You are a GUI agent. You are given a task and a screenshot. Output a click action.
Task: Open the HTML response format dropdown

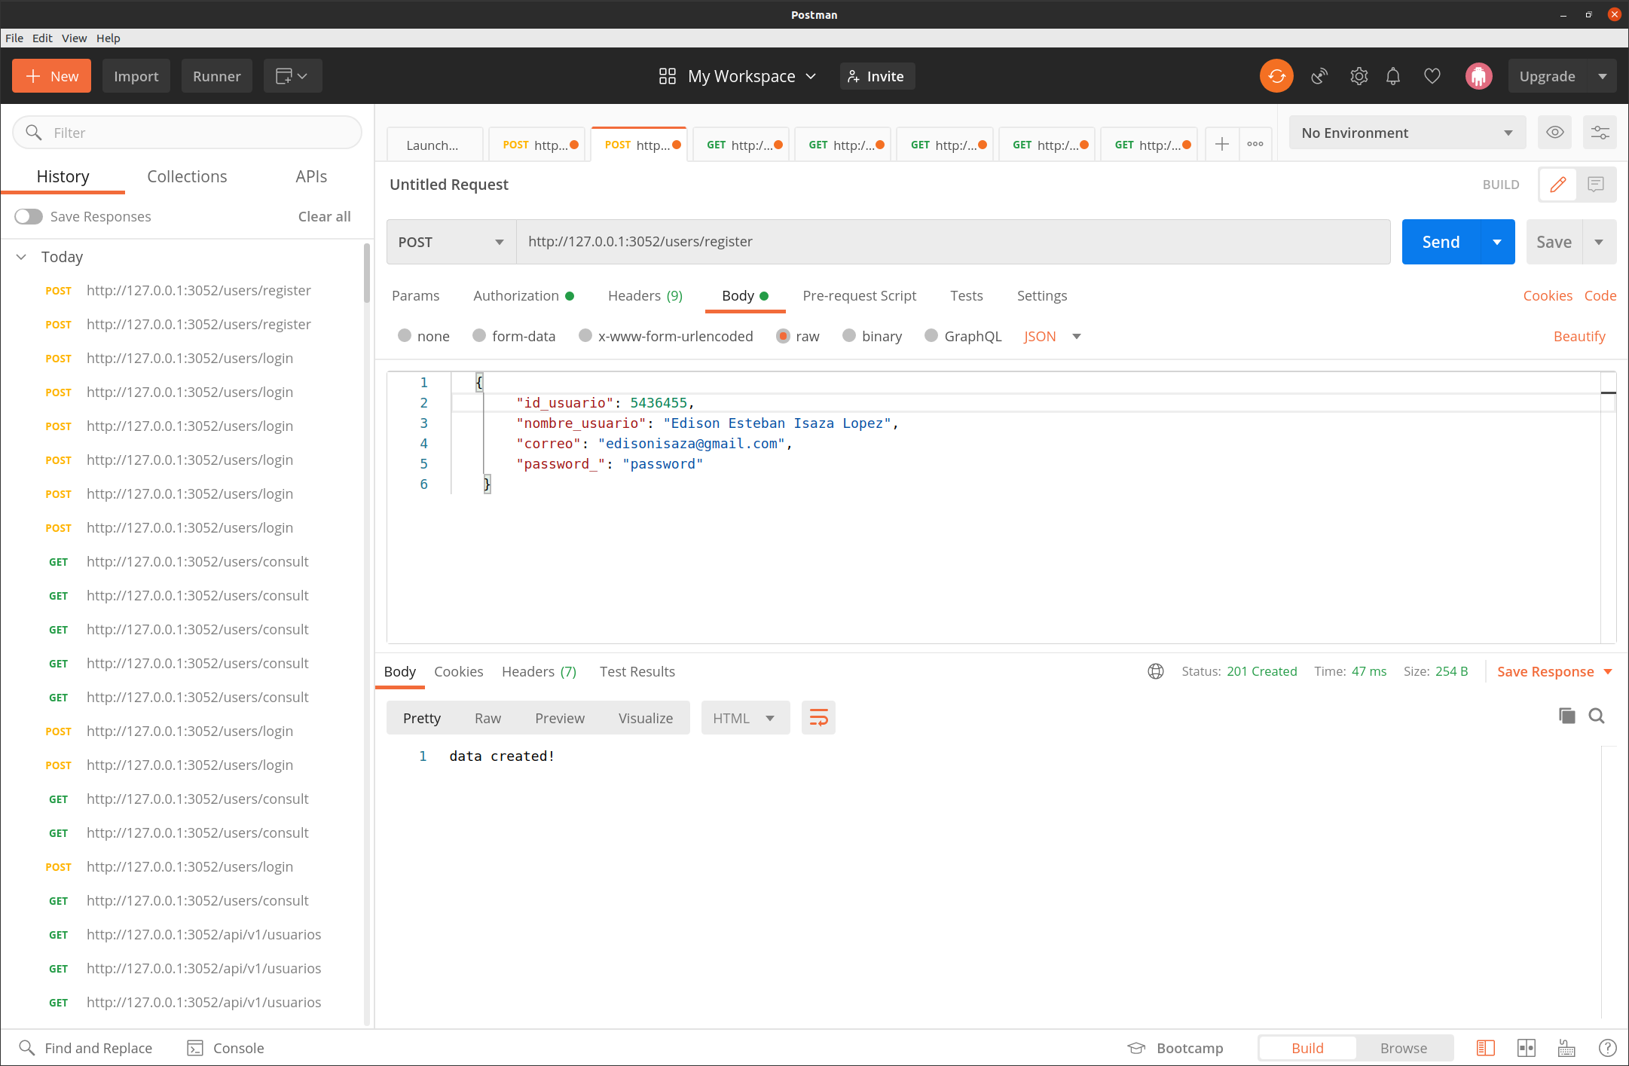tap(744, 718)
